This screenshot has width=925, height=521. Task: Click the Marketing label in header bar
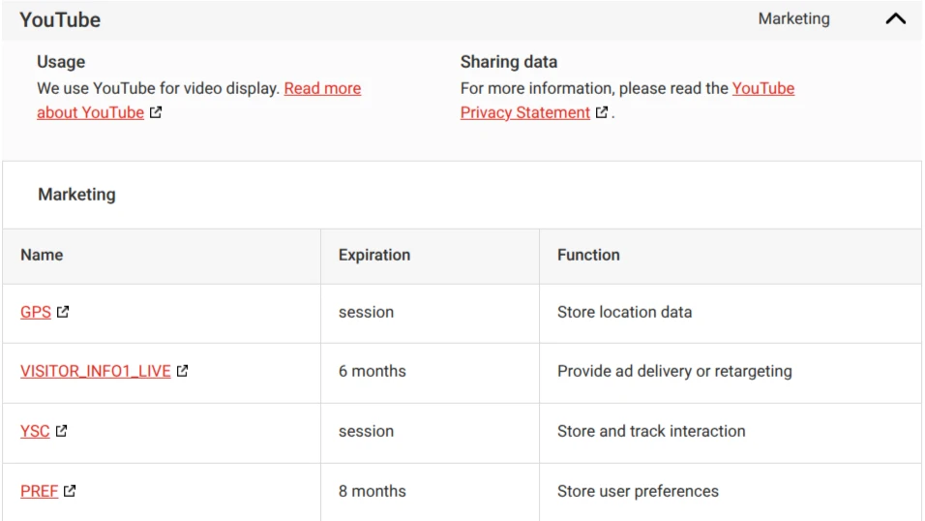[x=794, y=19]
